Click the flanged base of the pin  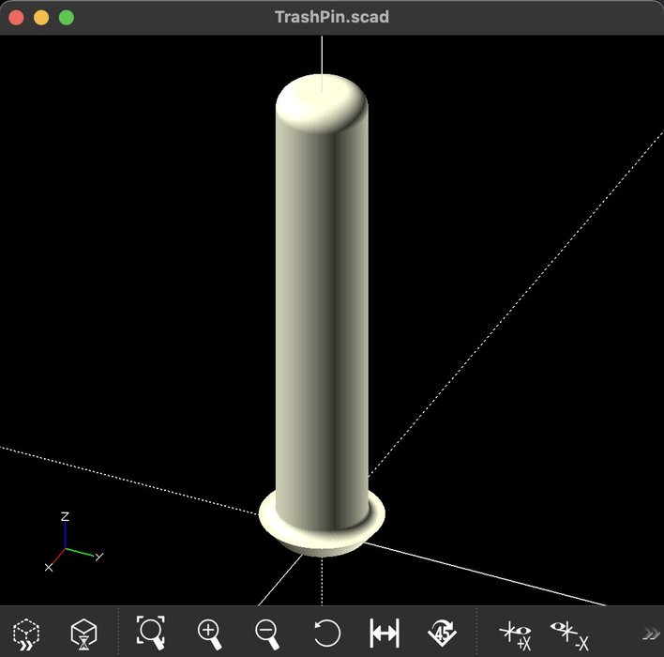[322, 533]
